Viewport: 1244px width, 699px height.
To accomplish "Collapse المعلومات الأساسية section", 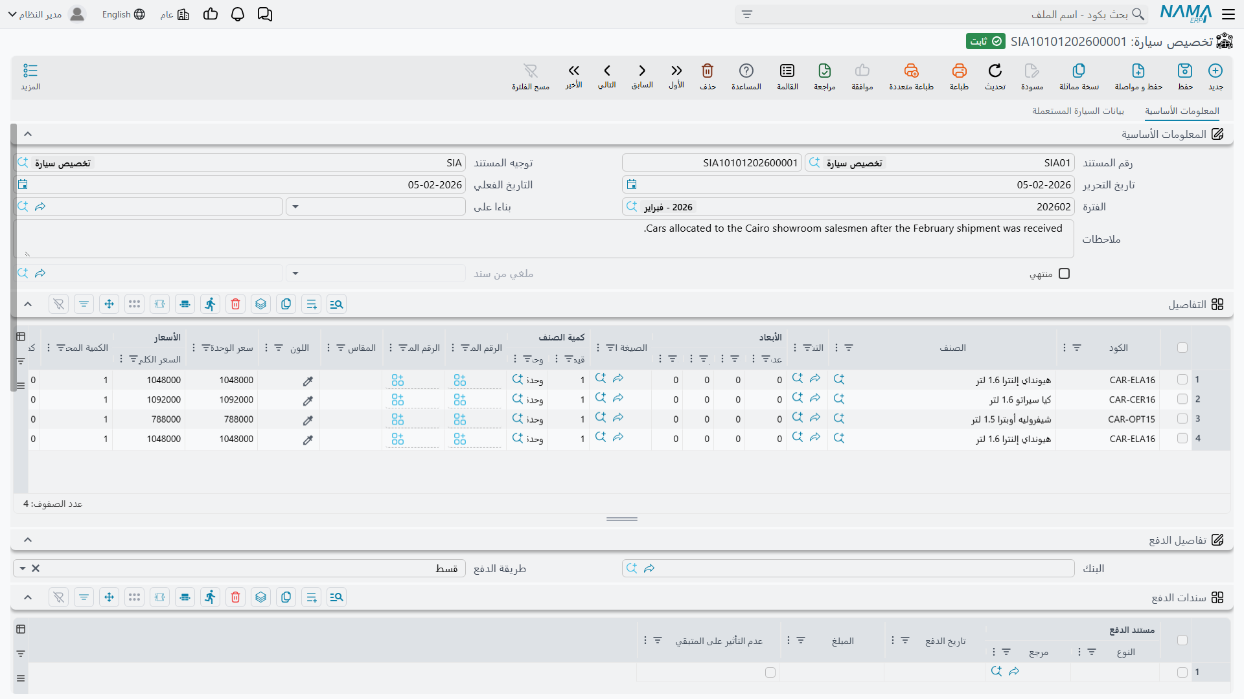I will 28,134.
